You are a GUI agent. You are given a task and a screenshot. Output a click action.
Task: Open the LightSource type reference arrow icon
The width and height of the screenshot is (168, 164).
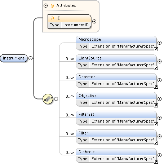156,68
